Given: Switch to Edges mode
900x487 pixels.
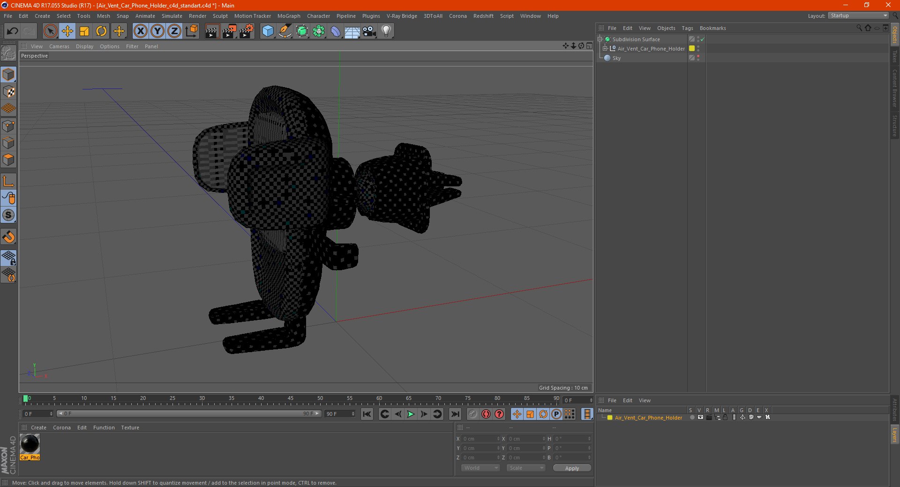Looking at the screenshot, I should tap(8, 143).
